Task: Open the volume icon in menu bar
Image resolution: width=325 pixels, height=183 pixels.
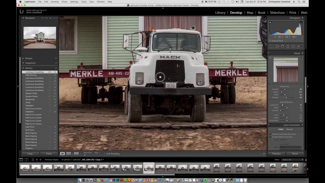Action: point(237,2)
